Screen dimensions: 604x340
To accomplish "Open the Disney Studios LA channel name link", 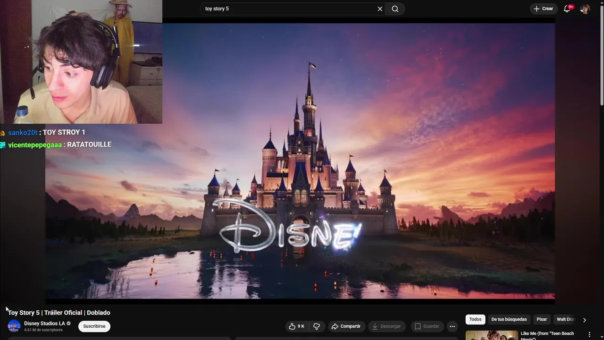I will click(44, 323).
